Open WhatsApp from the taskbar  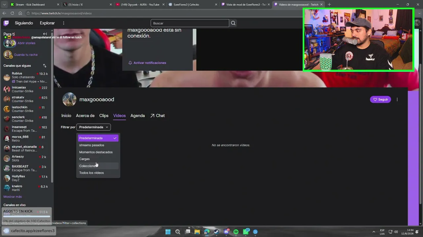(x=246, y=232)
